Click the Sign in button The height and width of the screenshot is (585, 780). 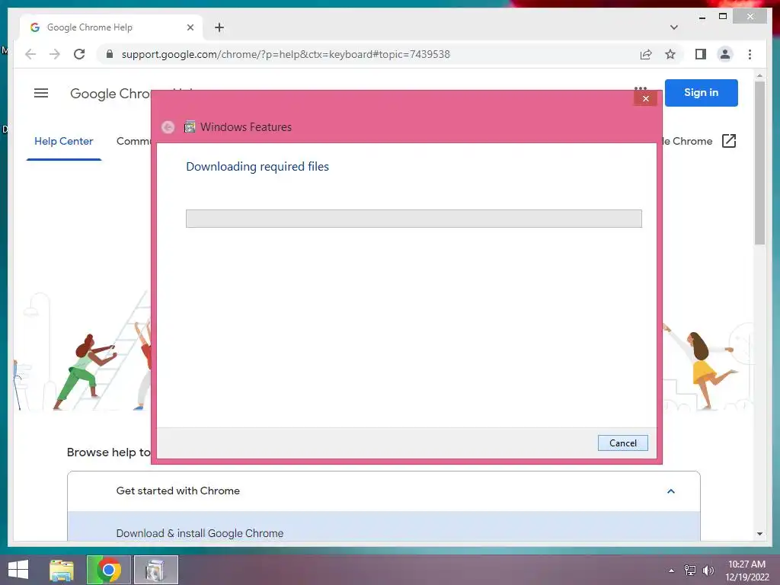pos(701,92)
